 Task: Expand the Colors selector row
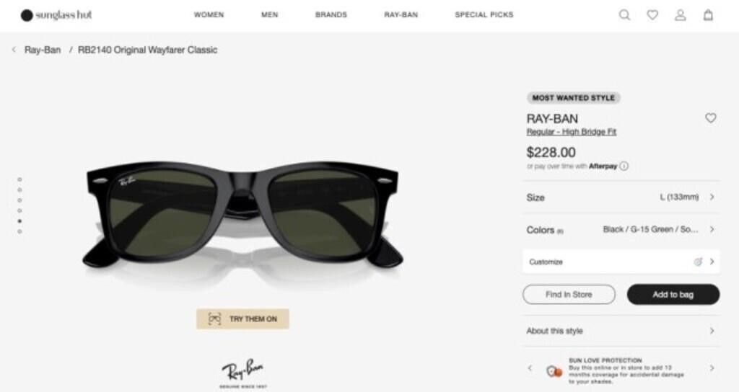click(621, 230)
